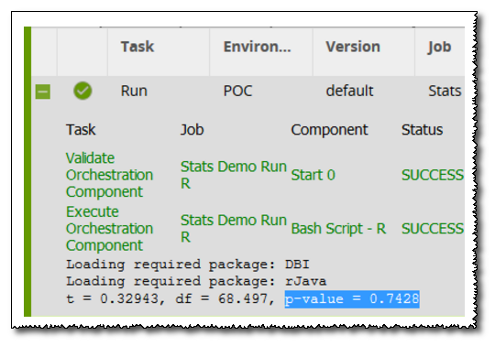Click Stats Demo Run R in Validate row
The image size is (495, 346).
click(x=234, y=175)
